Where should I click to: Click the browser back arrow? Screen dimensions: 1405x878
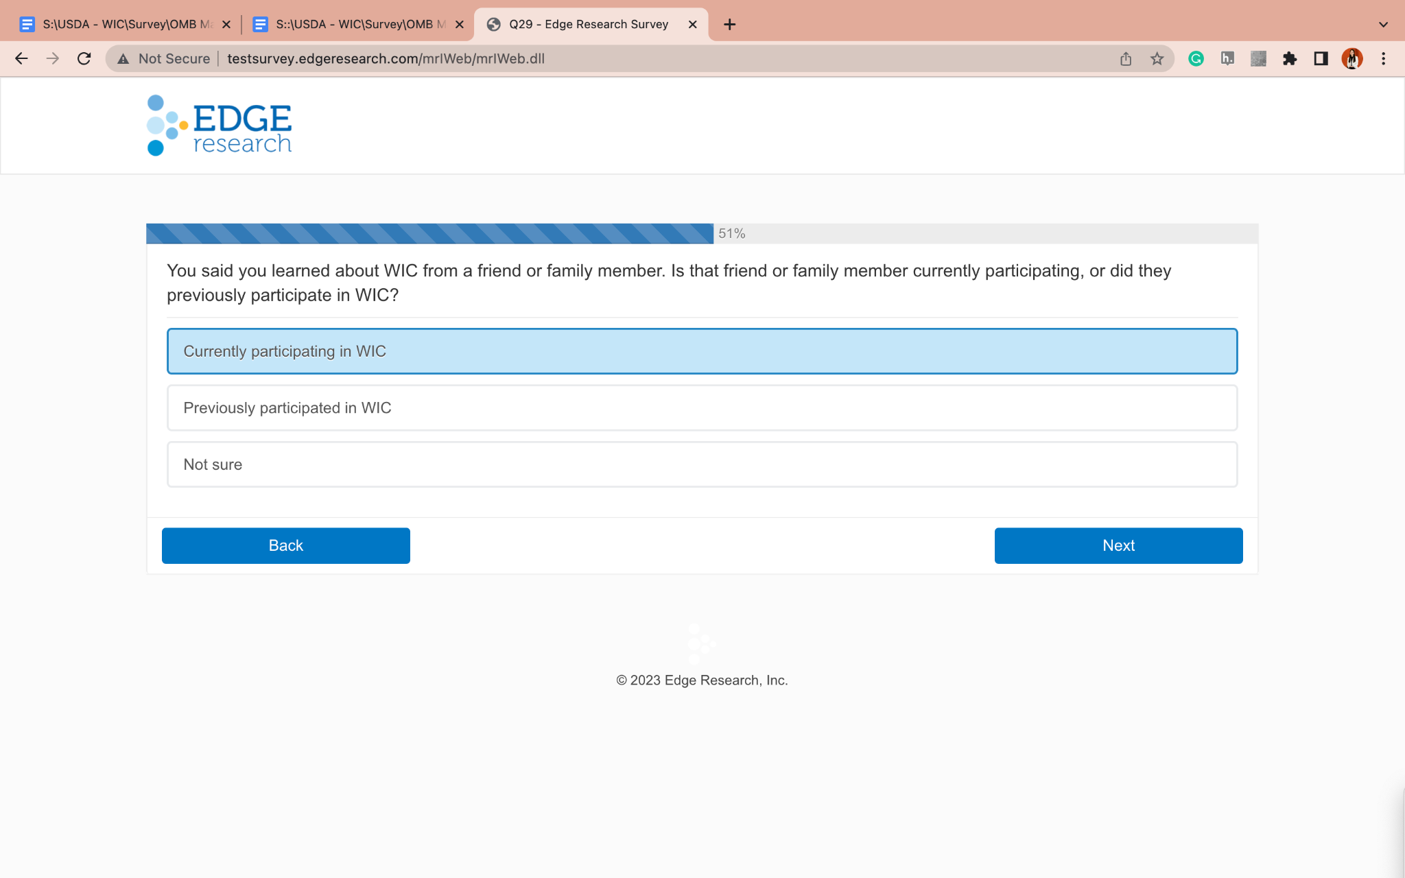tap(21, 59)
